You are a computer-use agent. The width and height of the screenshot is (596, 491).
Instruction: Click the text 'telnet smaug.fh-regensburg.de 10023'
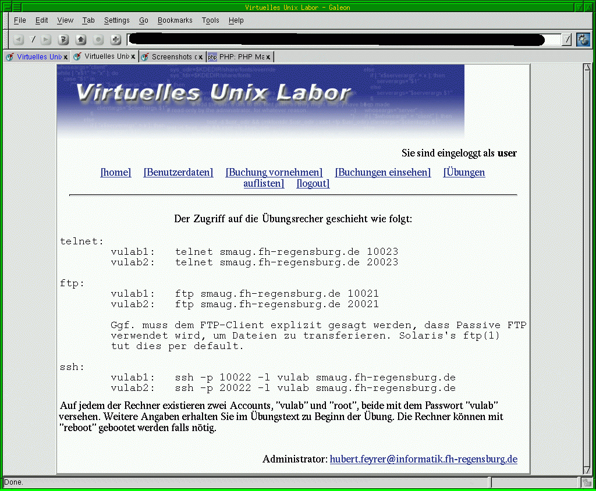(286, 251)
